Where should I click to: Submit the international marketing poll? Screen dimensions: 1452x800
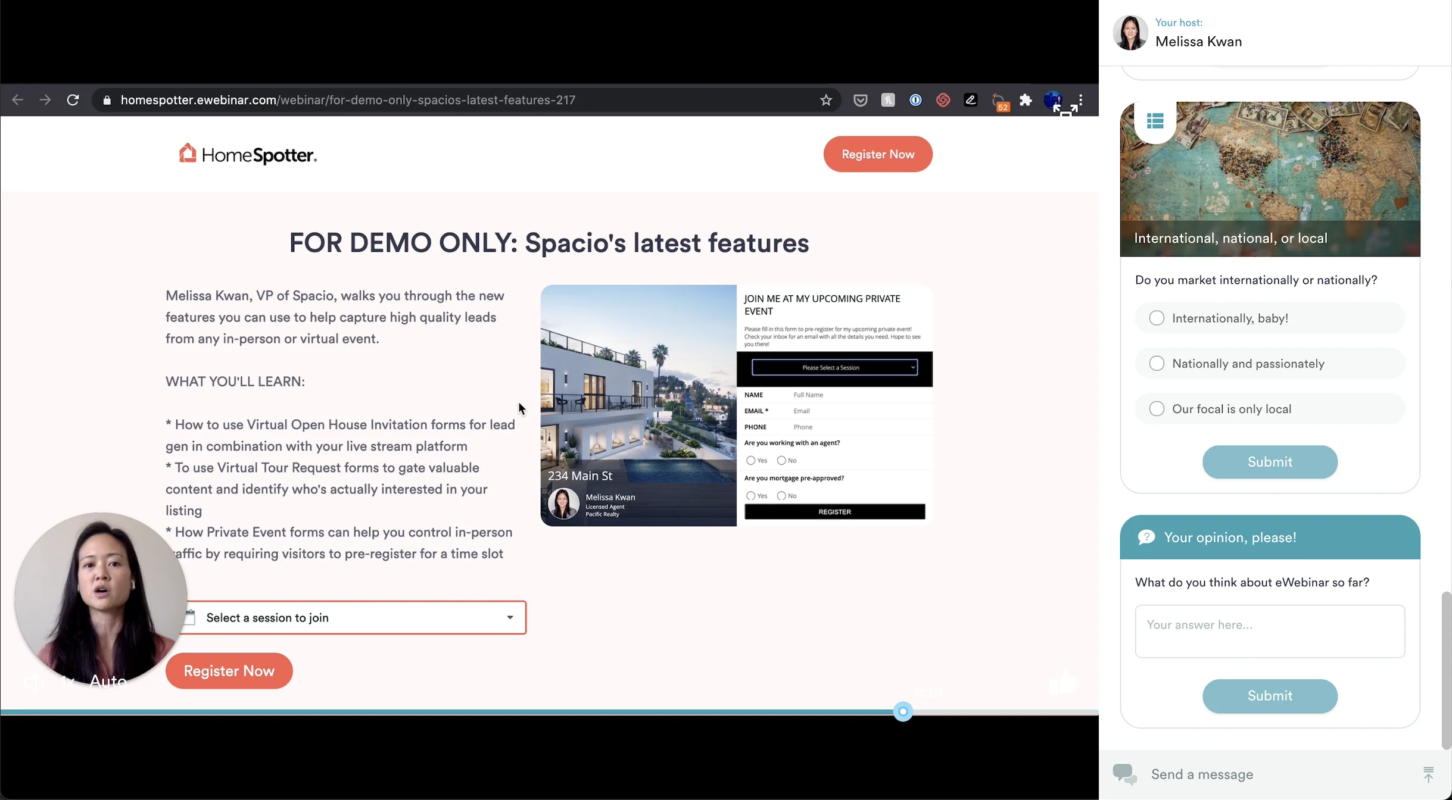pyautogui.click(x=1269, y=462)
